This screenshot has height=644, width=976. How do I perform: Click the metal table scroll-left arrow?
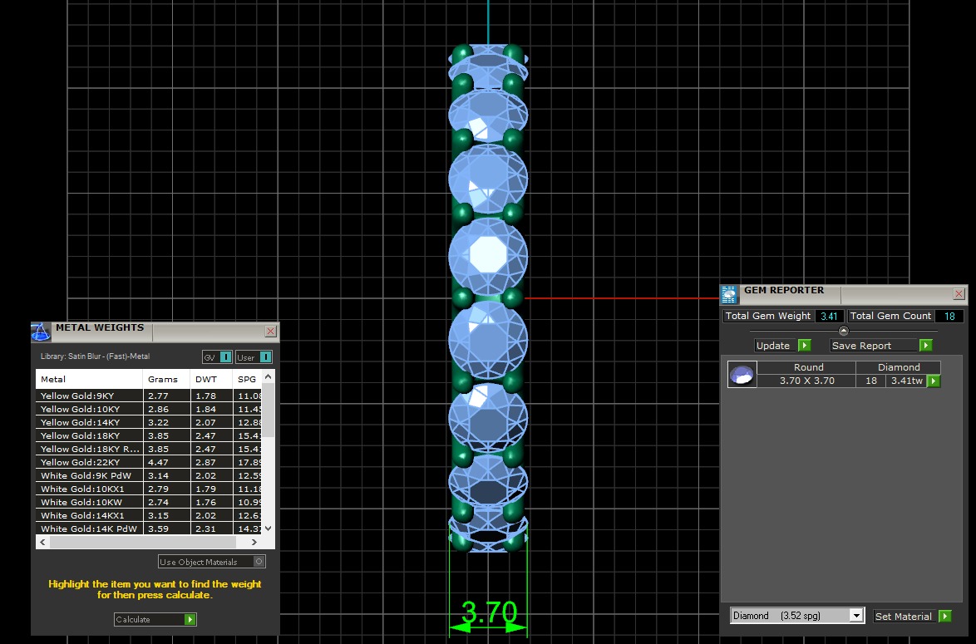pos(42,542)
